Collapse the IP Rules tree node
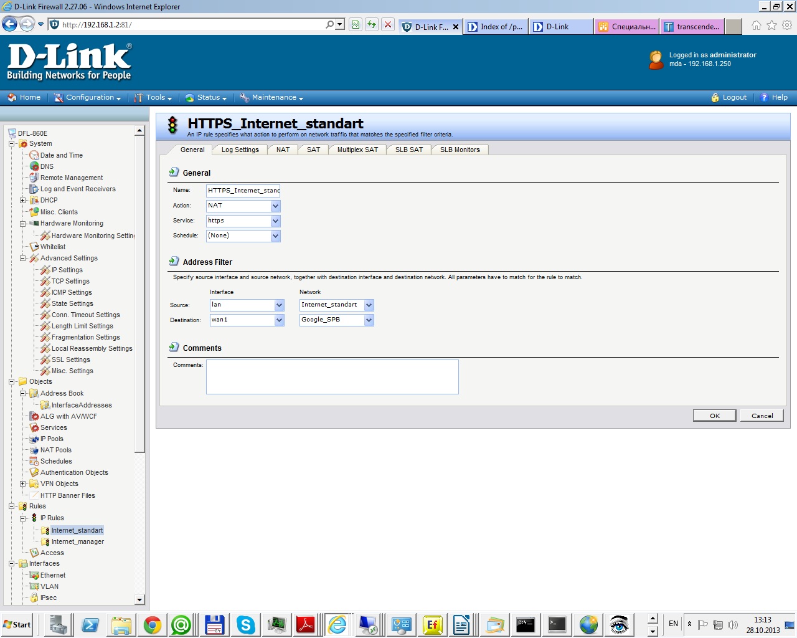797x638 pixels. [23, 518]
